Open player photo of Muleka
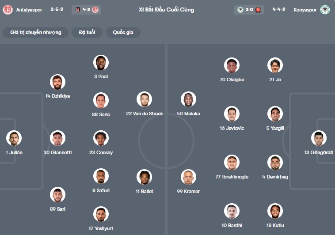 click(188, 99)
